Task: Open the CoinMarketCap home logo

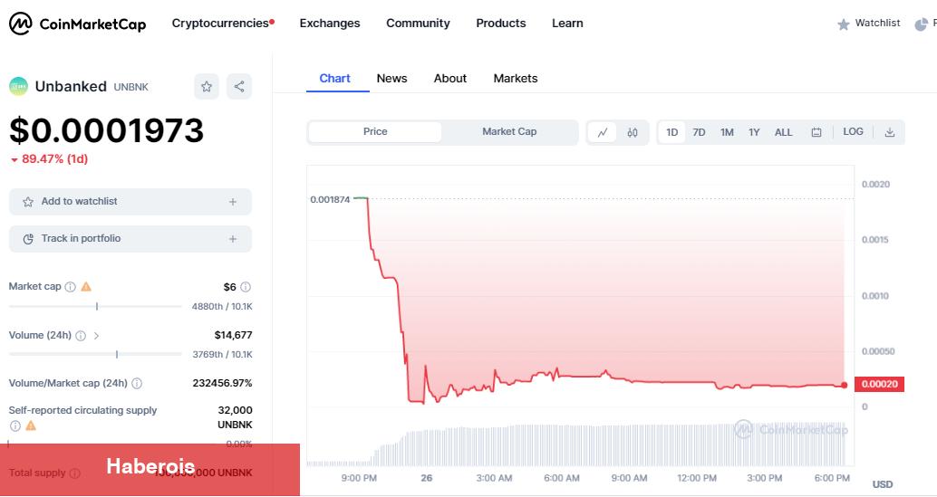Action: click(x=78, y=24)
